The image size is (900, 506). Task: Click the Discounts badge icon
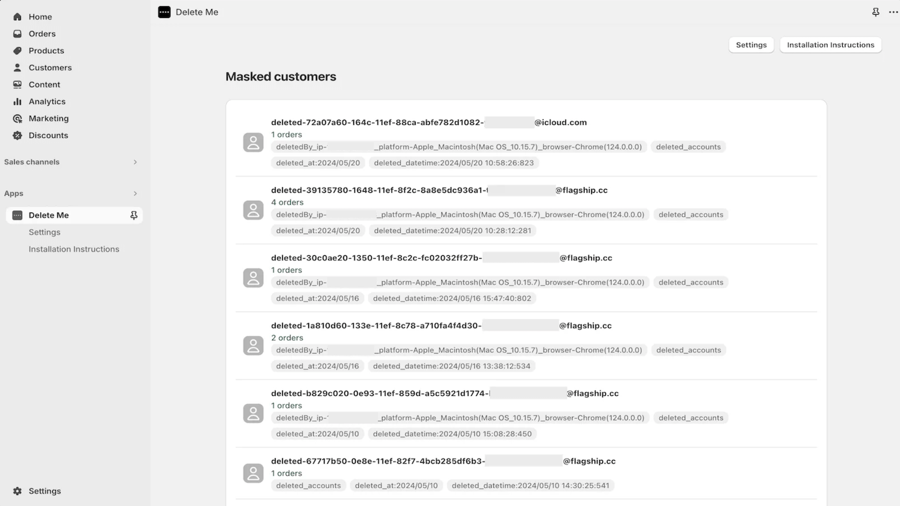pos(17,135)
